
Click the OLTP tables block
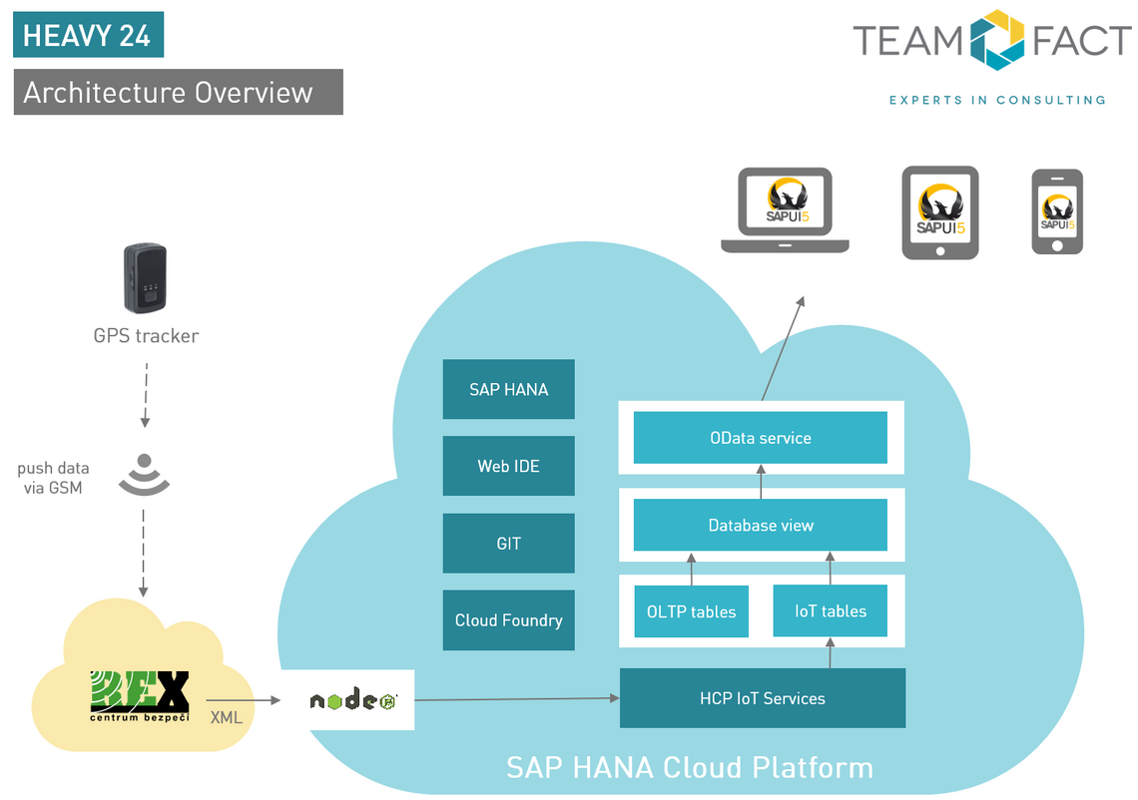[691, 611]
